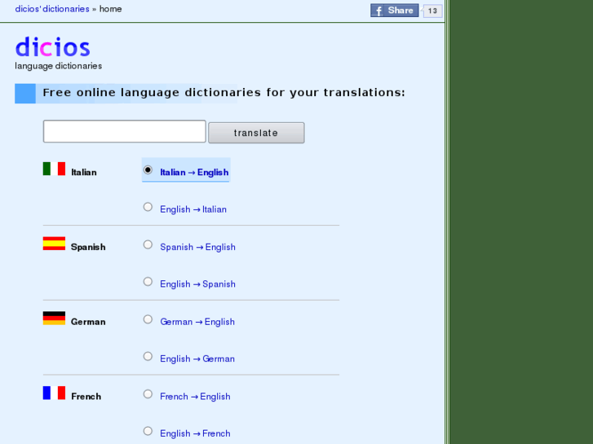Select the English → Italian radio button
This screenshot has height=444, width=593.
point(148,207)
